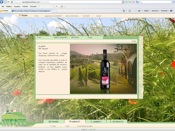The height and width of the screenshot is (131, 175).
Task: Stop loading with the red X icon
Action: click(133, 2)
